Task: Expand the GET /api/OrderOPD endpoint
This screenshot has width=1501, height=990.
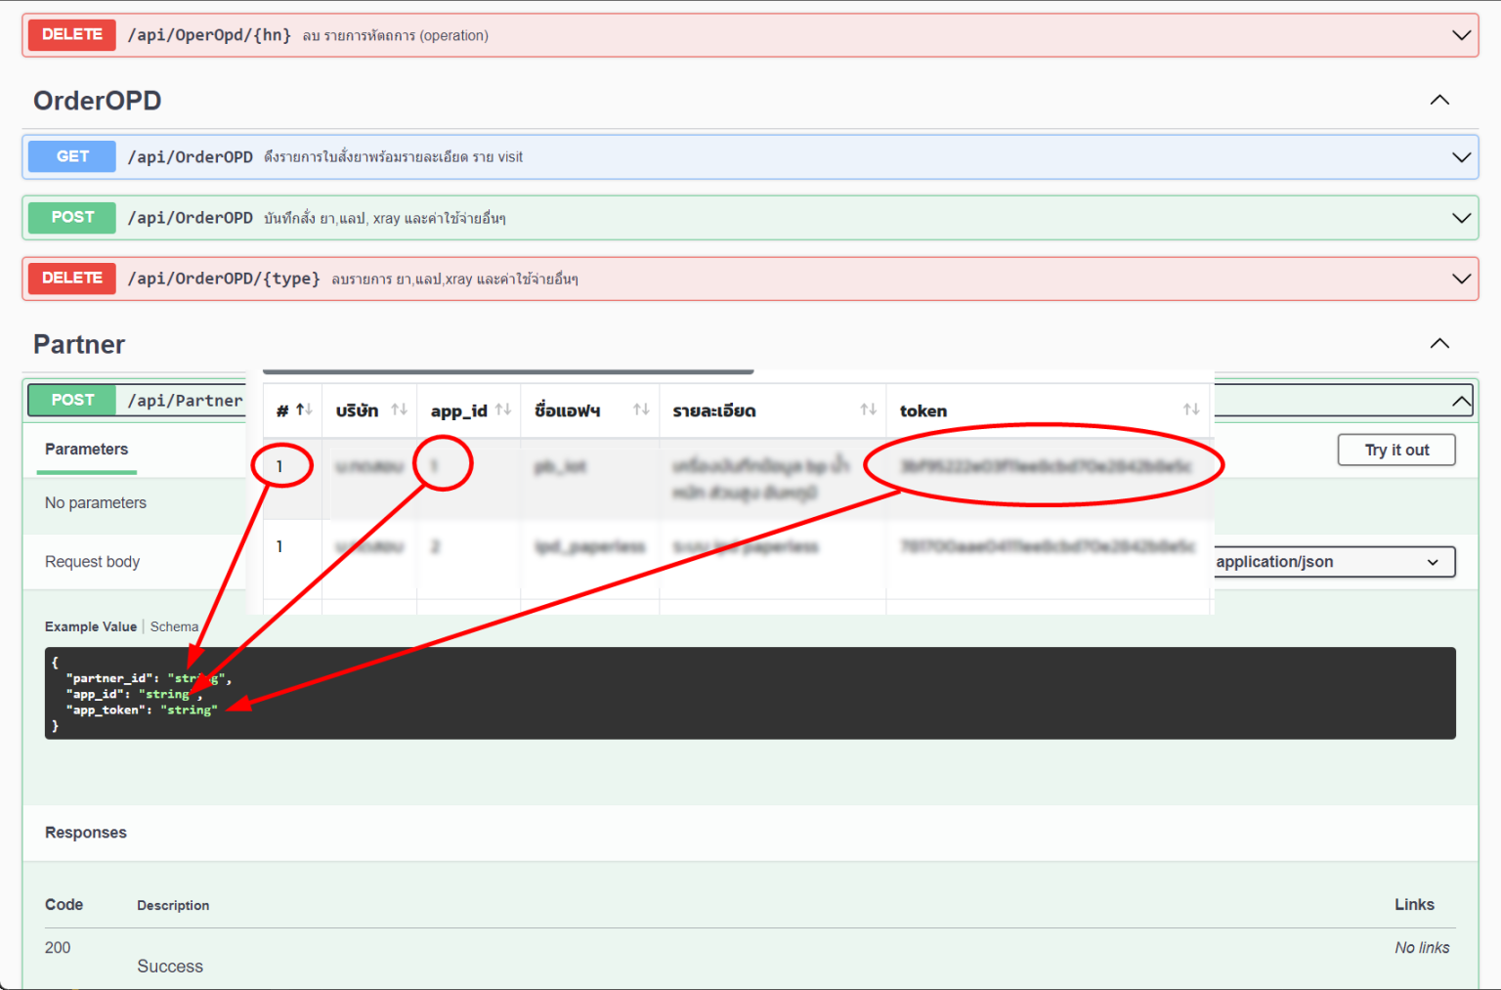Action: 1461,156
